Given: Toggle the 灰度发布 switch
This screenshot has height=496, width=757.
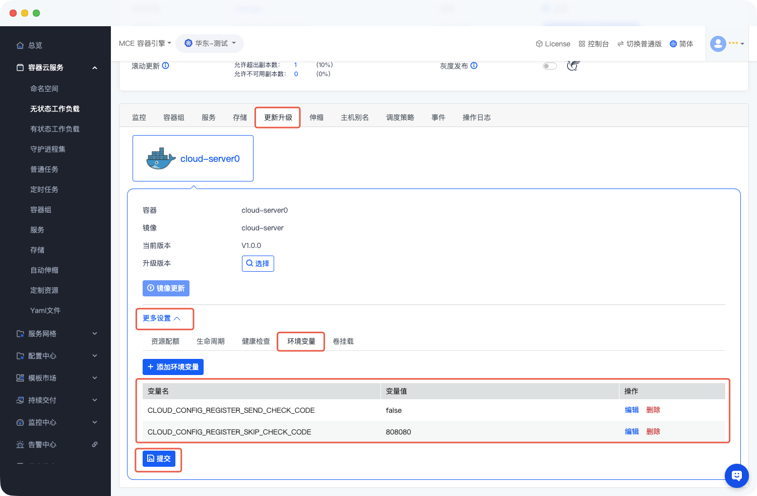Looking at the screenshot, I should click(549, 66).
